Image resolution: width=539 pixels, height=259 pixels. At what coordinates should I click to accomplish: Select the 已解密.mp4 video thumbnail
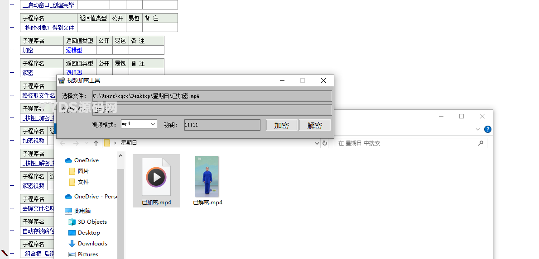coord(207,177)
